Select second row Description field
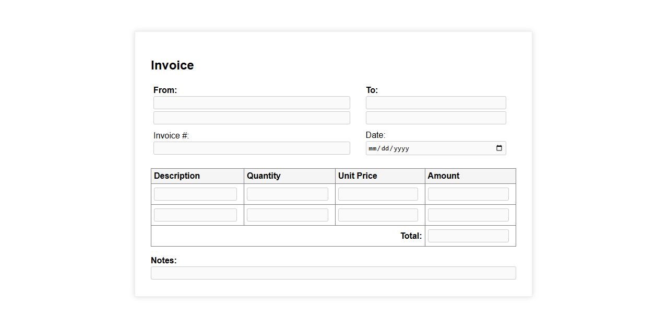The height and width of the screenshot is (314, 667). (195, 215)
